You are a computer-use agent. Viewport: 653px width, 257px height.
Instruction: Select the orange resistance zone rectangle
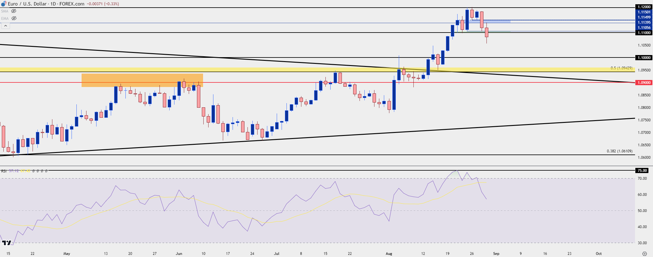pyautogui.click(x=142, y=80)
